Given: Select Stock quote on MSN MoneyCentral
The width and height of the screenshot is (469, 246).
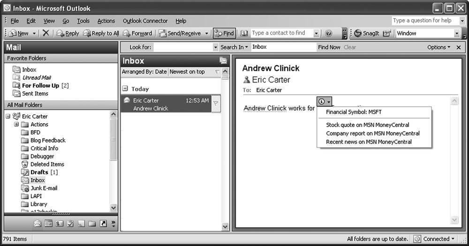Looking at the screenshot, I should point(368,125).
